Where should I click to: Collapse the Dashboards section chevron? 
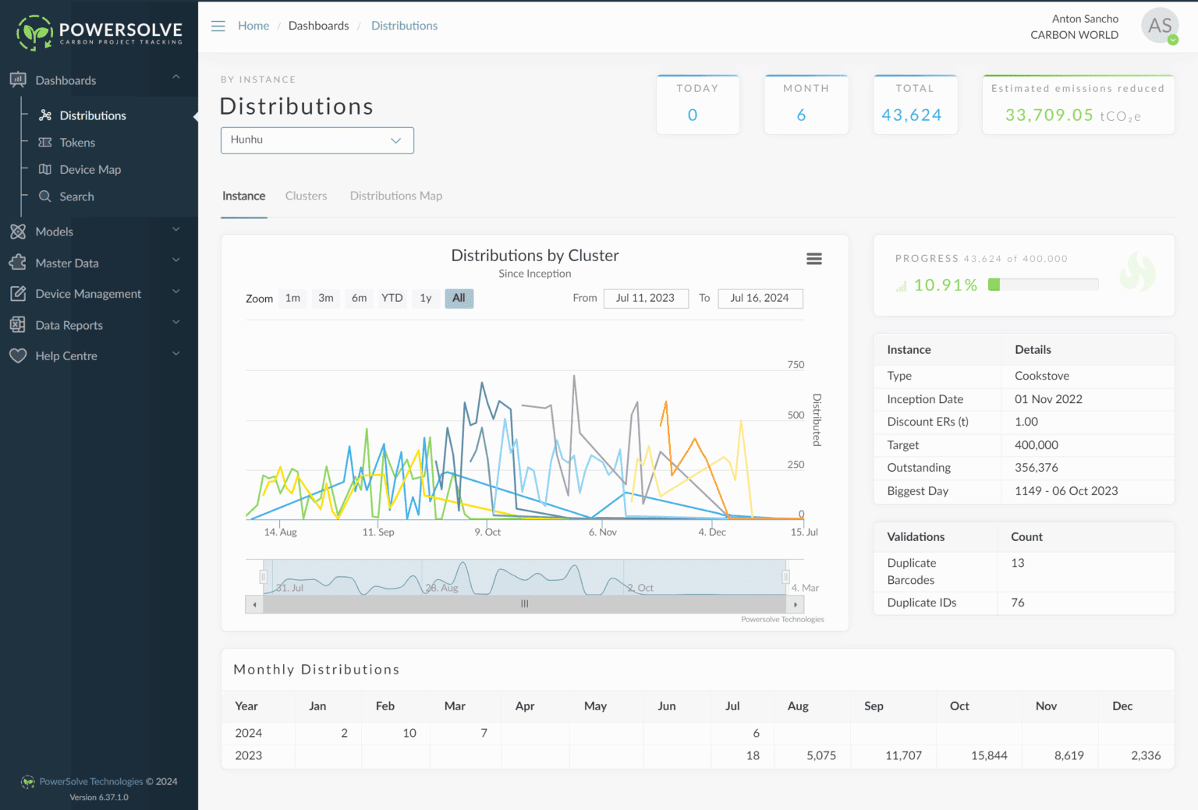(176, 77)
